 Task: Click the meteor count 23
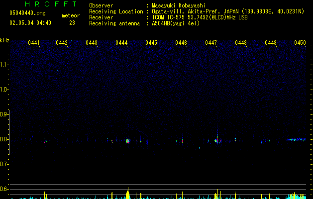pos(72,23)
